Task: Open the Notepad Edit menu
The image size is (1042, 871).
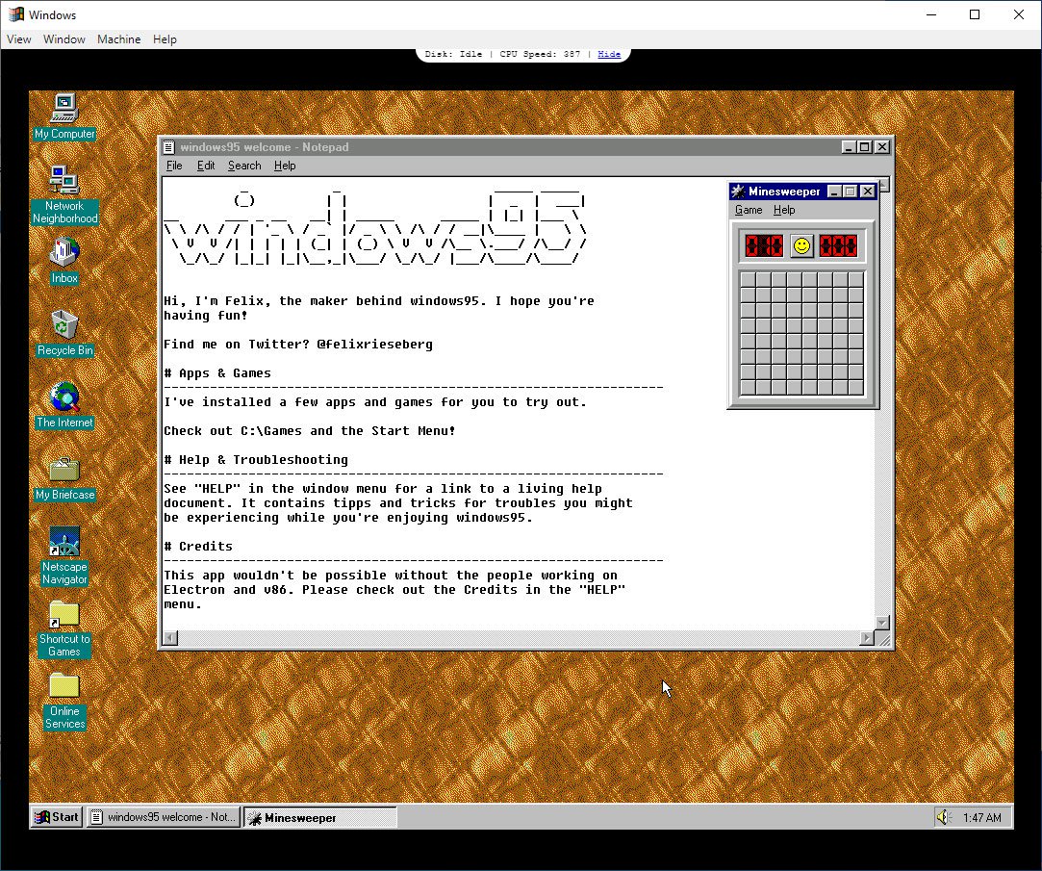Action: tap(205, 166)
